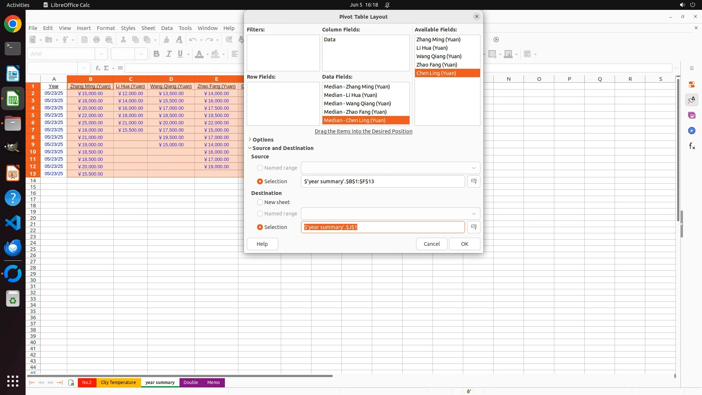Select the New sheet destination radio button
This screenshot has width=702, height=395.
(260, 202)
